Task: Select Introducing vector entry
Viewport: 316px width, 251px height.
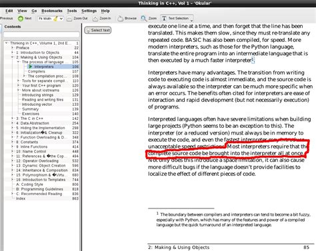Action: (37, 105)
